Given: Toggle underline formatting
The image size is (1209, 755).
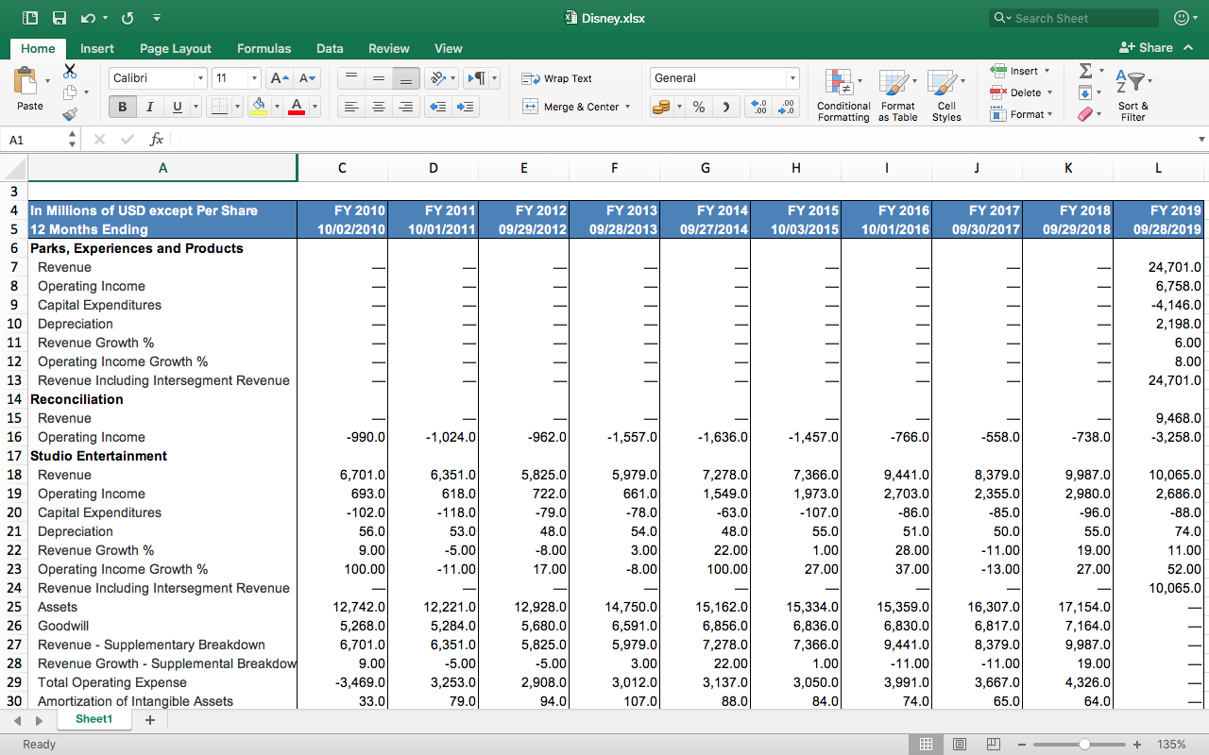Looking at the screenshot, I should coord(177,107).
